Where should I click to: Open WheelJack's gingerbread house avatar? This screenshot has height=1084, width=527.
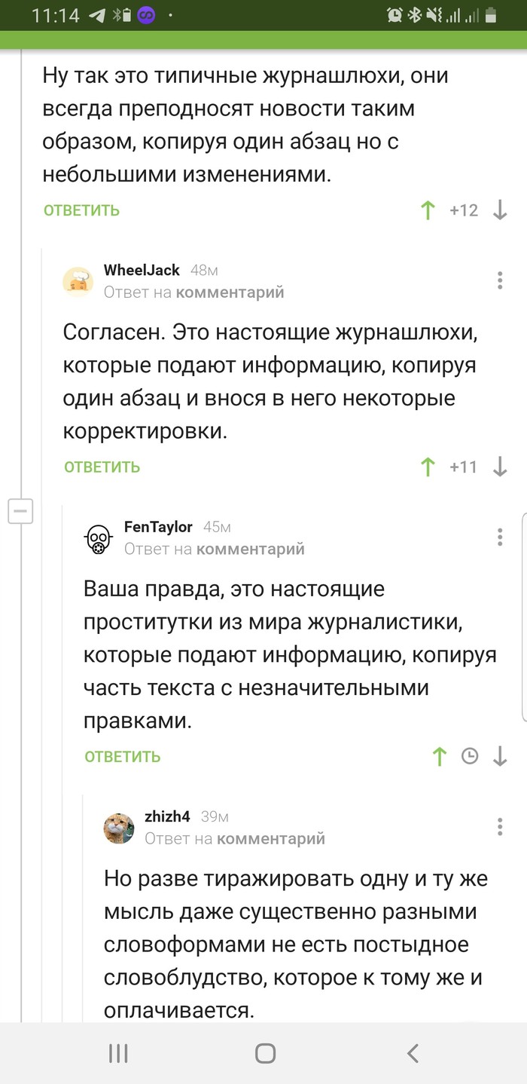pyautogui.click(x=78, y=281)
